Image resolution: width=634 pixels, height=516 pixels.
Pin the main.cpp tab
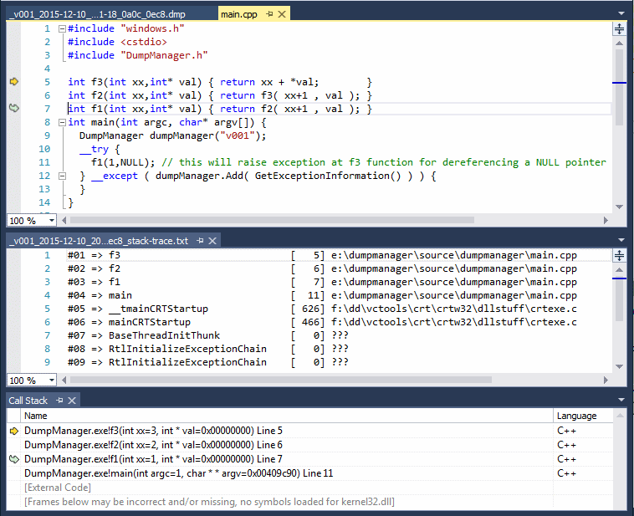coord(269,14)
